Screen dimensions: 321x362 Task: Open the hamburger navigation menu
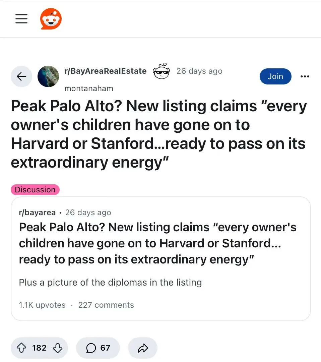(21, 19)
